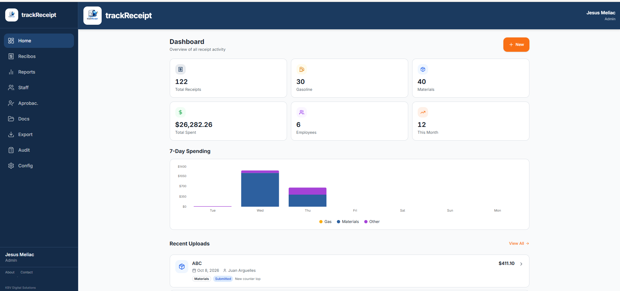Click the Gas legend swatch

point(321,222)
